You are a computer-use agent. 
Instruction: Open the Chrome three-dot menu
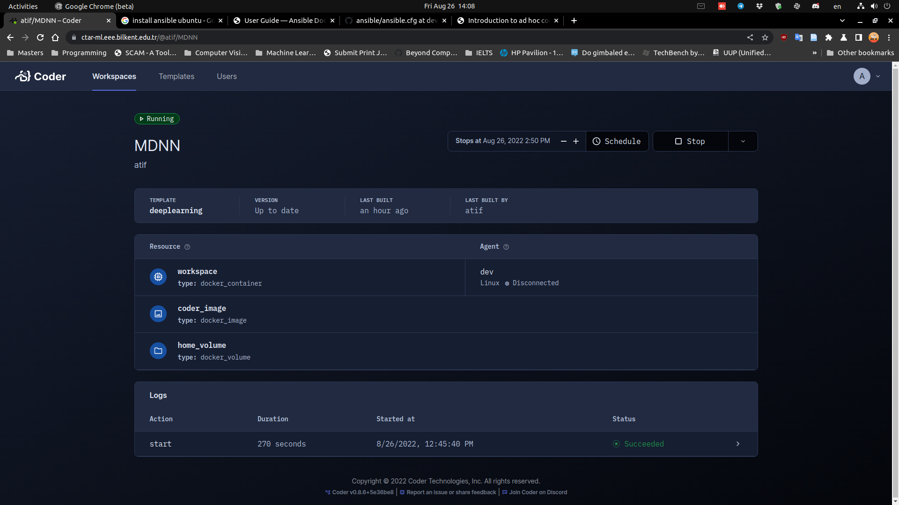point(889,37)
